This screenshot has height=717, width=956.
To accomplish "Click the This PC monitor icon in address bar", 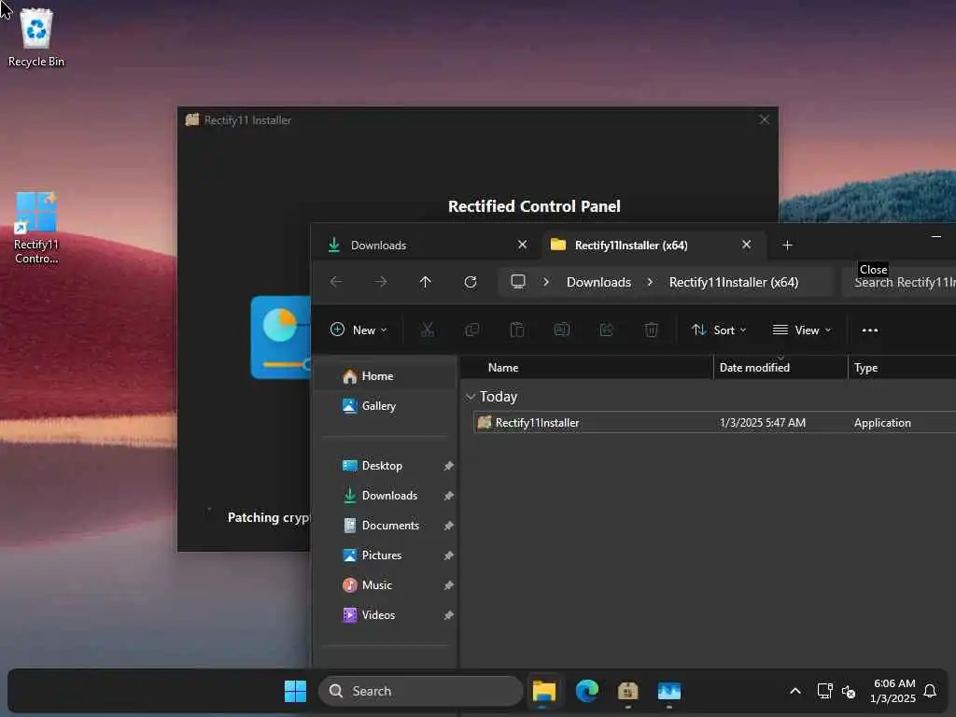I will tap(518, 282).
